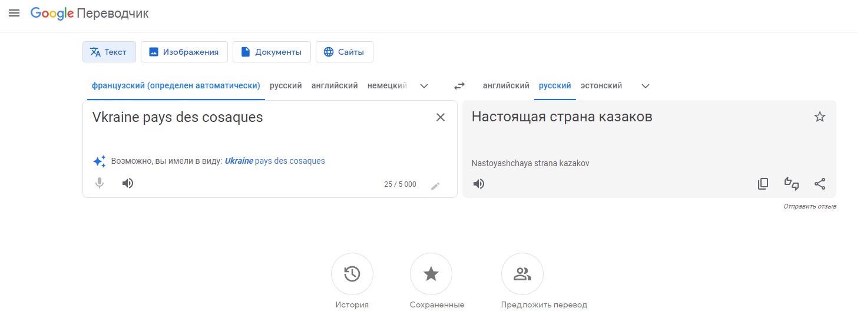857x331 pixels.
Task: Start voice input with the microphone
Action: (100, 183)
